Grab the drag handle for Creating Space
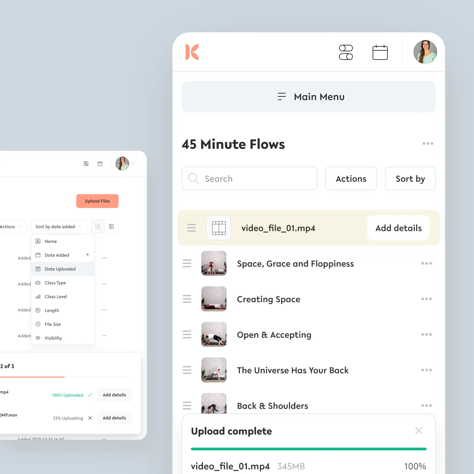This screenshot has height=474, width=474. 187,299
